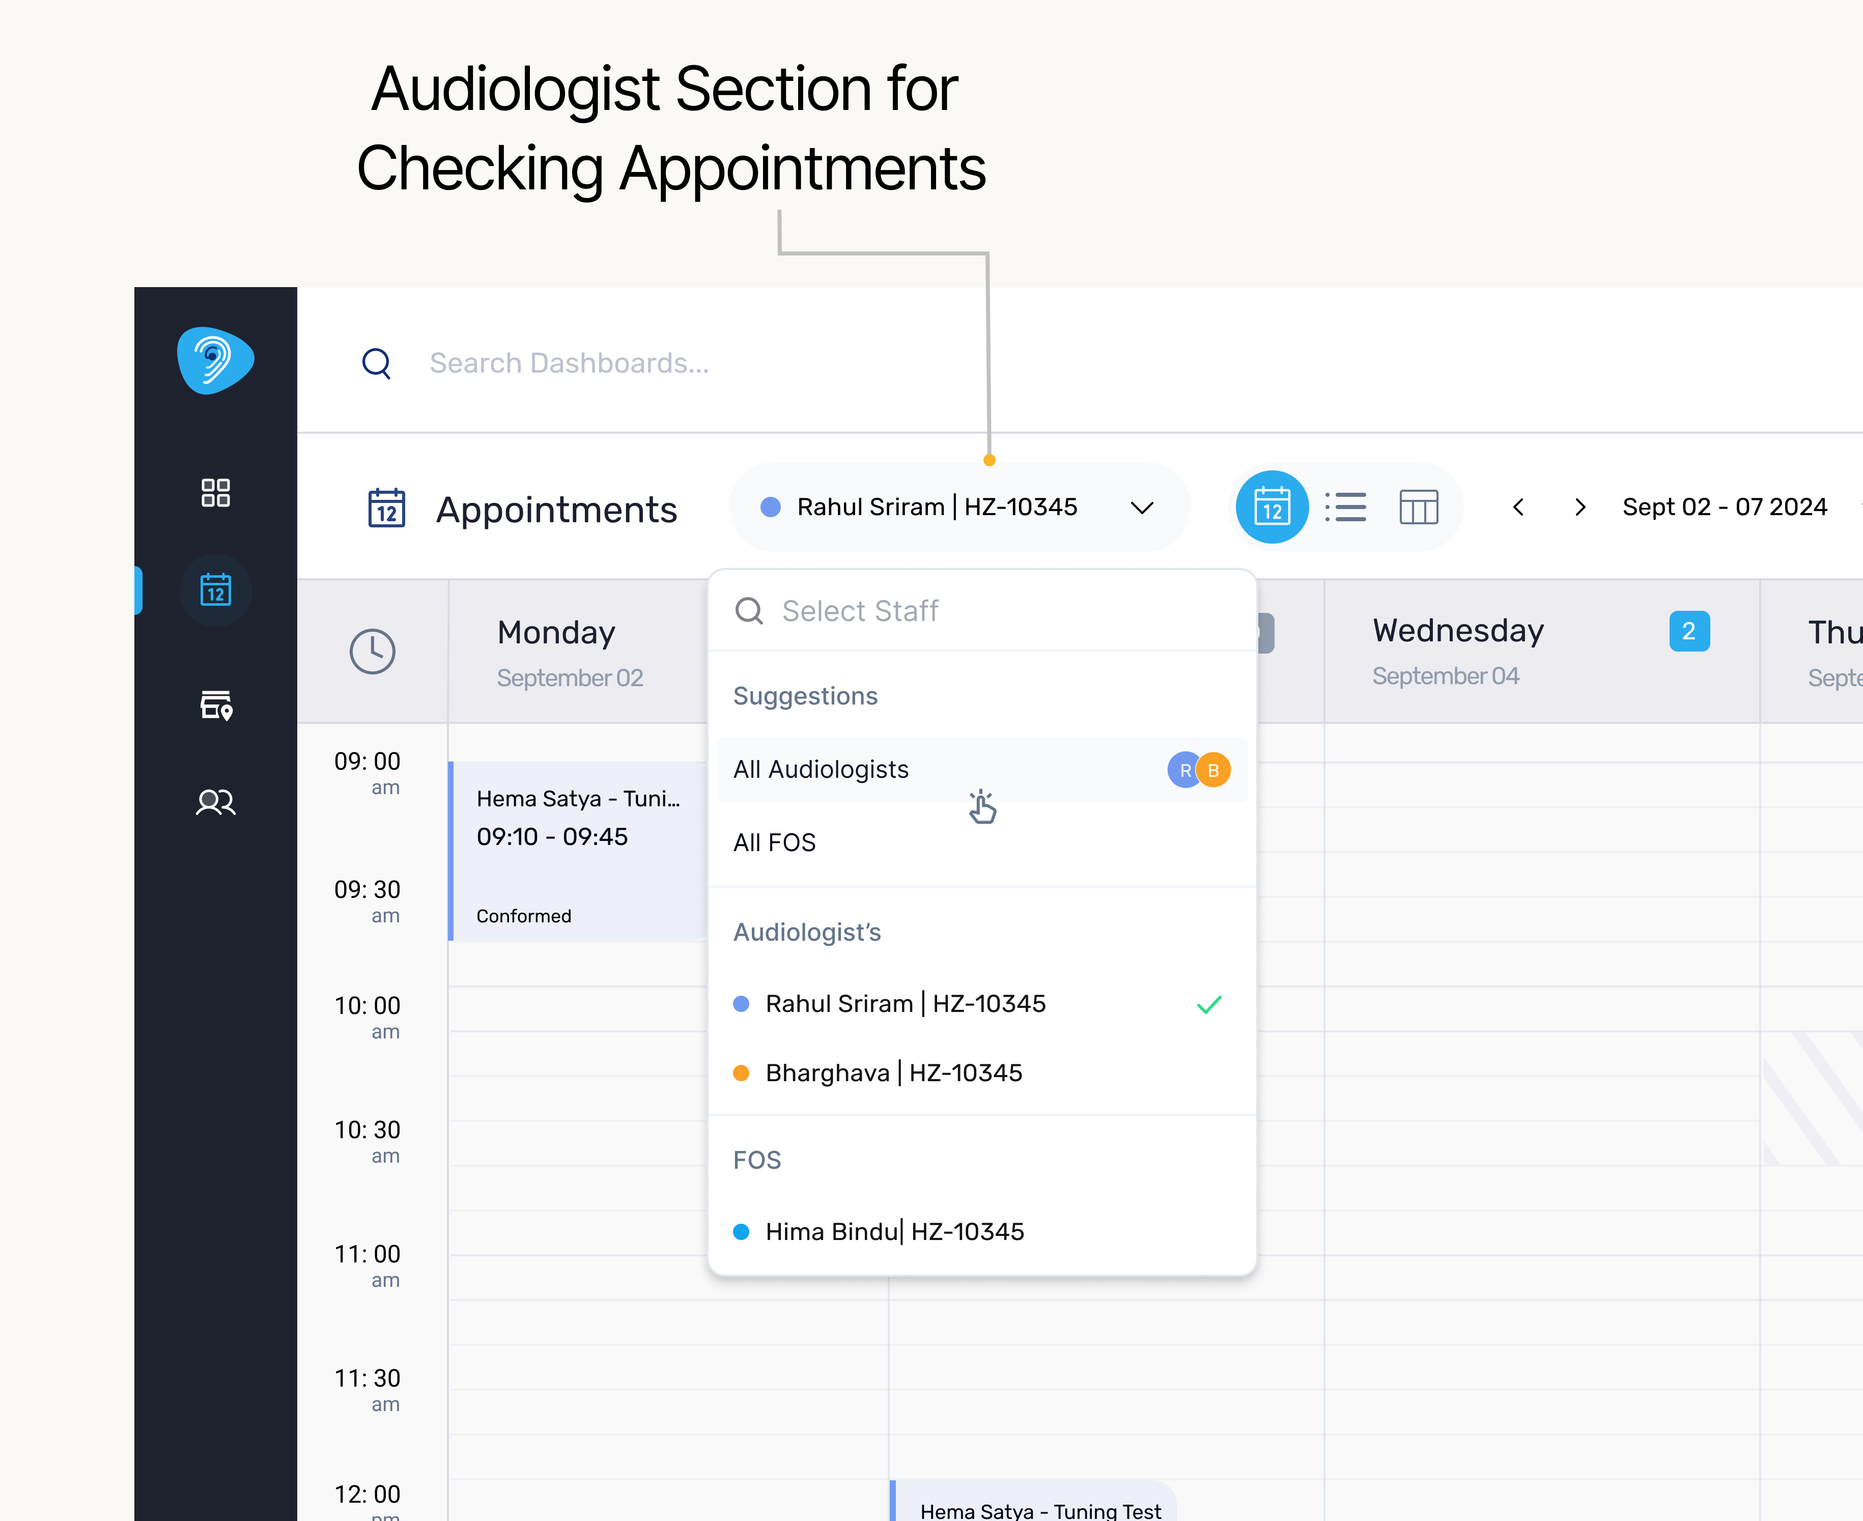
Task: Open the Hema Satya - Tuning Test appointment
Action: (x=1033, y=1501)
